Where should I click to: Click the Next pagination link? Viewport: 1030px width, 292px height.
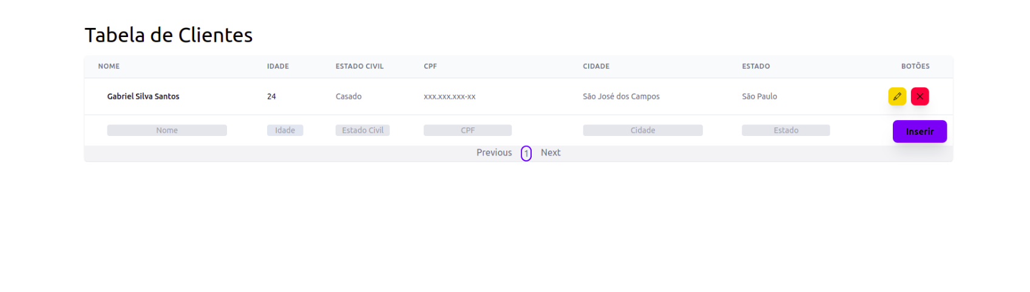pos(551,153)
